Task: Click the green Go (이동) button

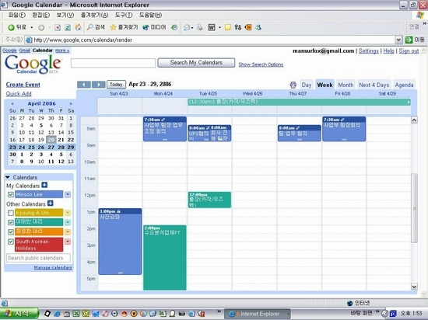Action: pyautogui.click(x=415, y=40)
